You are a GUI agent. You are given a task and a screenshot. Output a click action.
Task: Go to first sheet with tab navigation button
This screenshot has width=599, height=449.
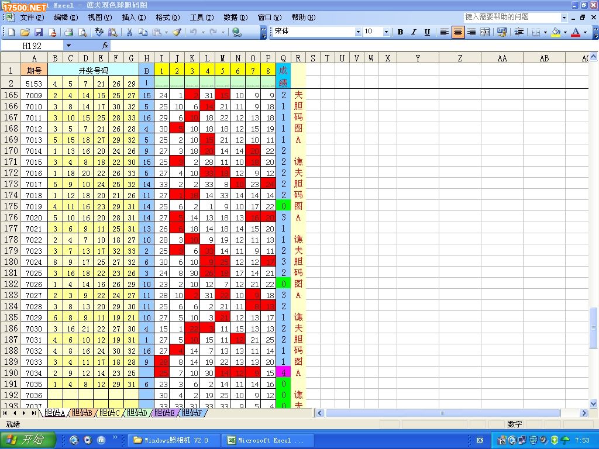pos(5,413)
